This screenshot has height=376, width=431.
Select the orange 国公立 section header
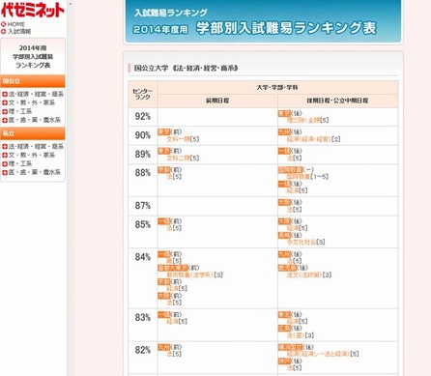[33, 81]
